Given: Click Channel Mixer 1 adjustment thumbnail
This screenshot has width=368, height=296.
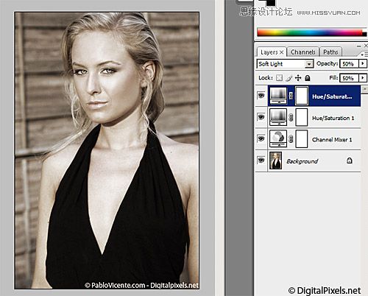Looking at the screenshot, I should coord(278,138).
